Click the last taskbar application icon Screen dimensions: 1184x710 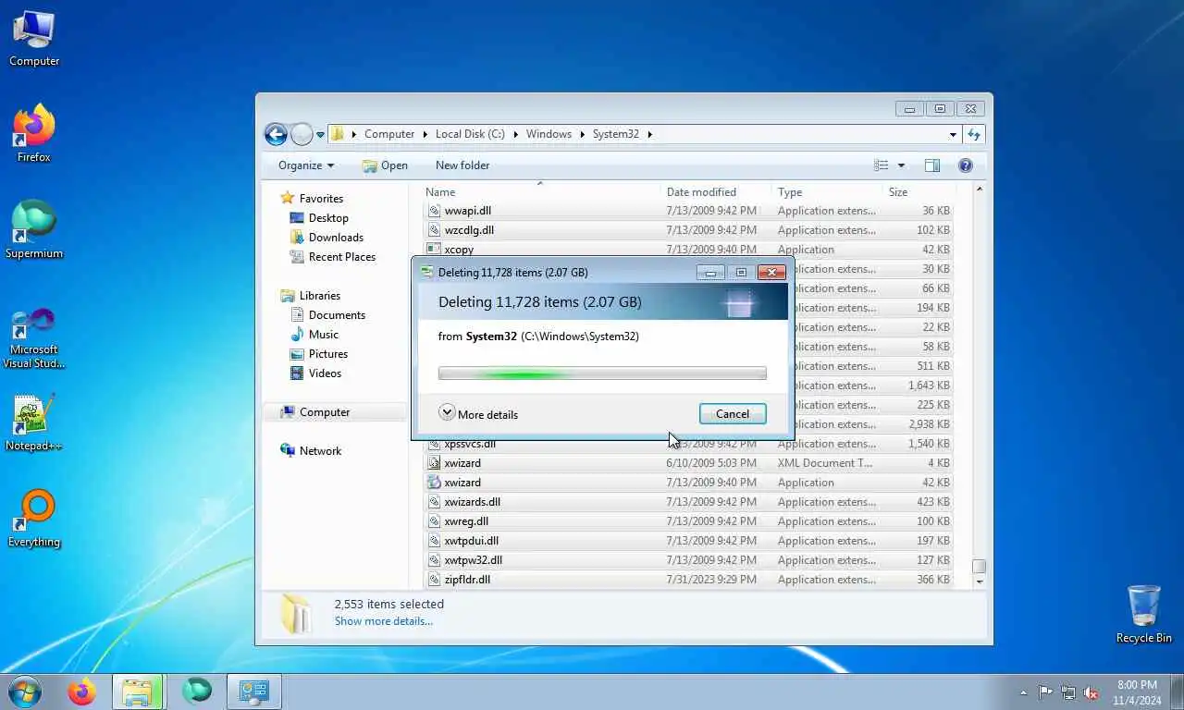click(254, 692)
